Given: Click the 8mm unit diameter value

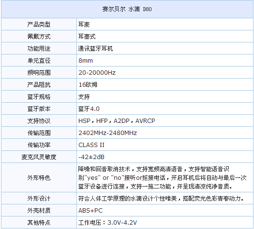Looking at the screenshot, I should (86, 61).
